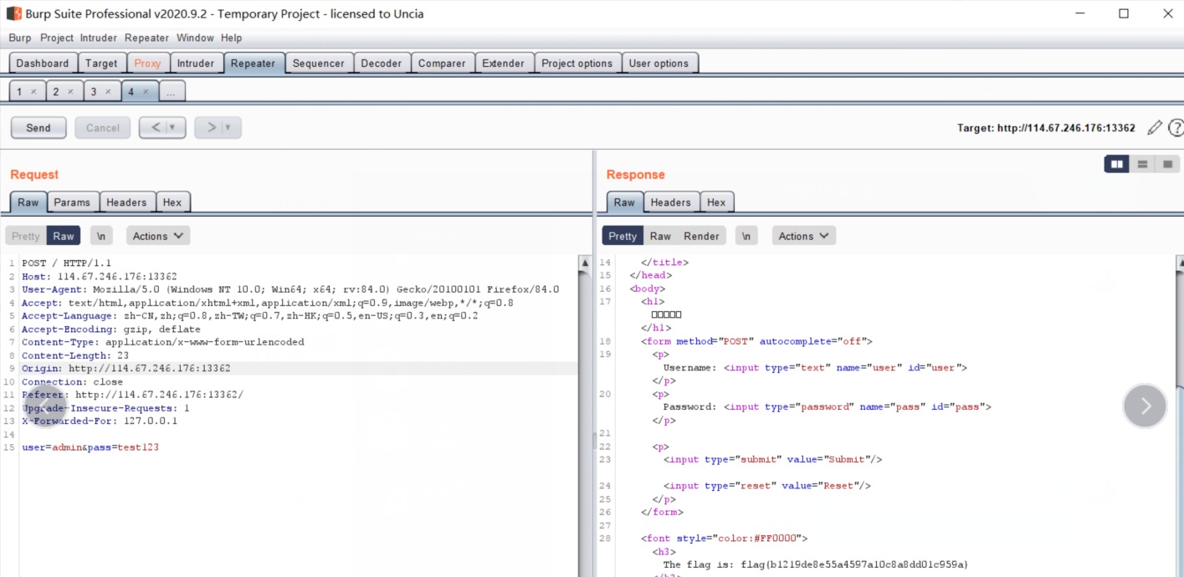Open the Intruder menu

point(100,38)
